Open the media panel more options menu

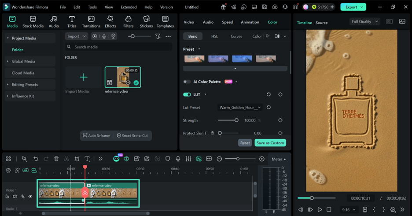pos(168,36)
